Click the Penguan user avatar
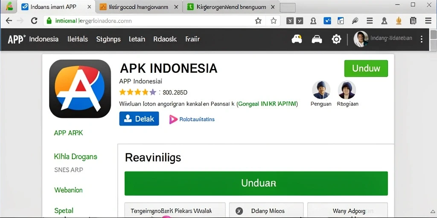437x218 pixels. coord(321,90)
